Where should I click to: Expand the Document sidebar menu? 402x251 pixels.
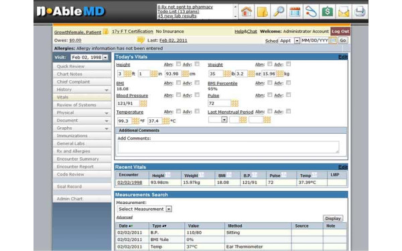click(x=107, y=120)
